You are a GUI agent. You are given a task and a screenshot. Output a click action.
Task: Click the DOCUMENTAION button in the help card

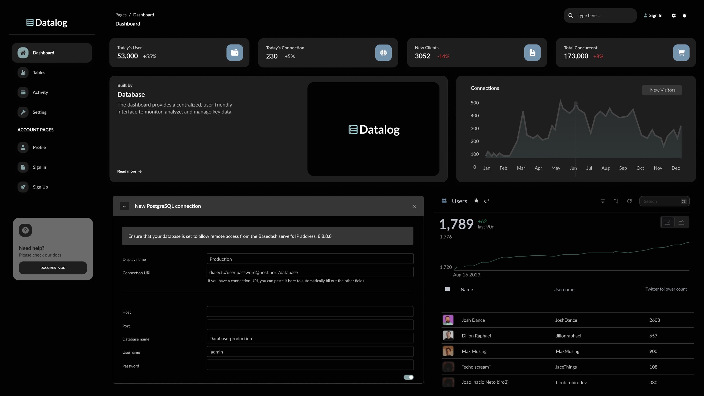click(x=53, y=268)
